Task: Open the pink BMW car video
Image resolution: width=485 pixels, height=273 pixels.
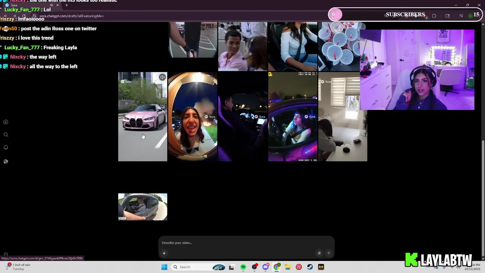Action: coord(142,116)
